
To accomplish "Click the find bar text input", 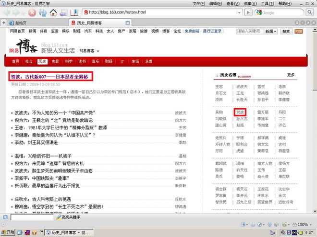I will pos(32,217).
